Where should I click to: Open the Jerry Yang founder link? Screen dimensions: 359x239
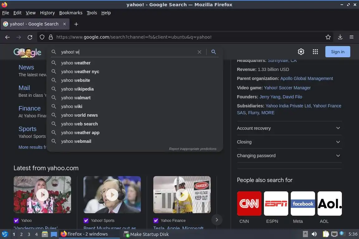[x=270, y=97]
